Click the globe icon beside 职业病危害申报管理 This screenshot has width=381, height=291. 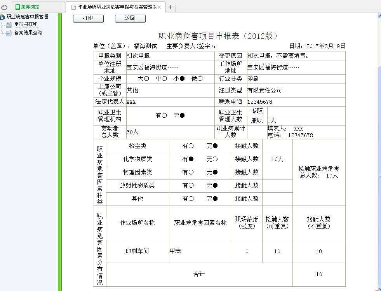[2, 17]
